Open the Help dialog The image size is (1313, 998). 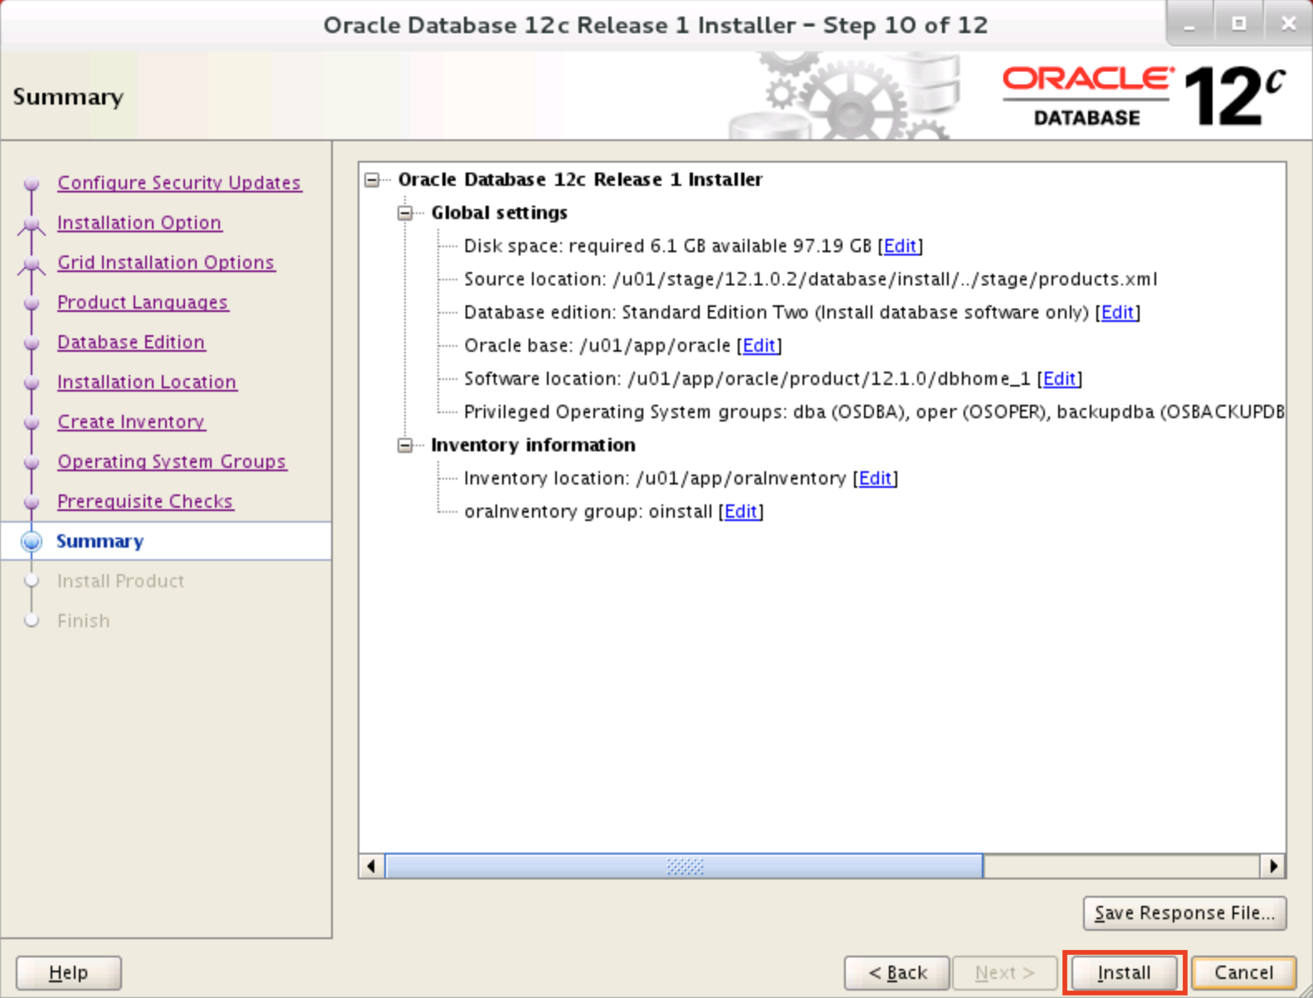click(69, 972)
